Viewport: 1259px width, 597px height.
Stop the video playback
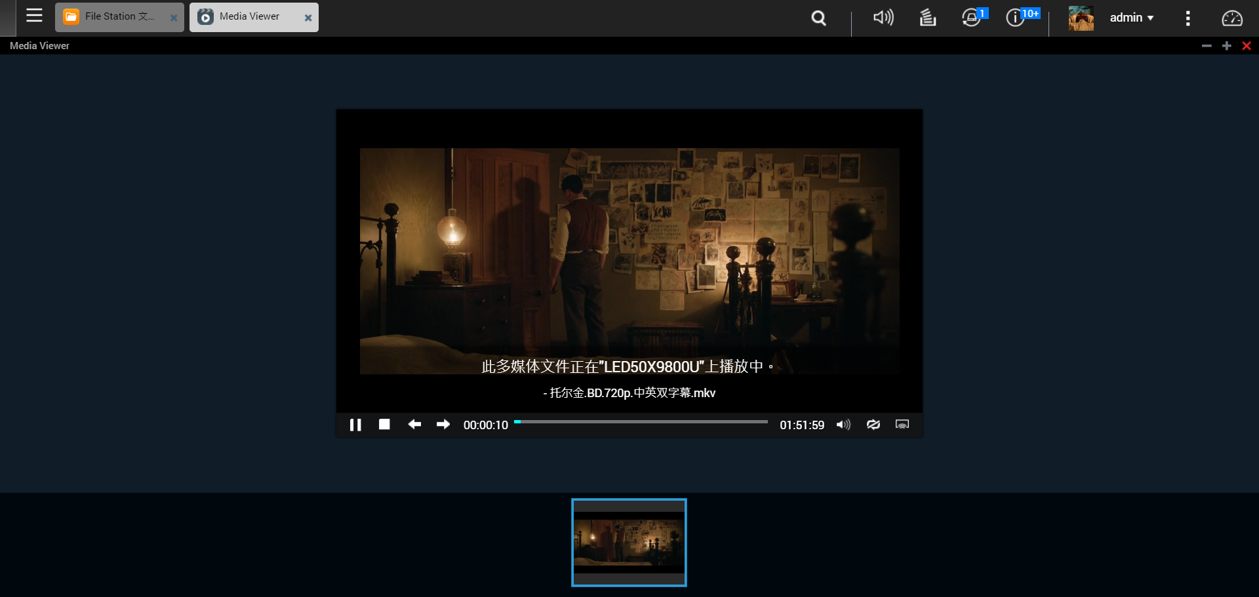384,425
